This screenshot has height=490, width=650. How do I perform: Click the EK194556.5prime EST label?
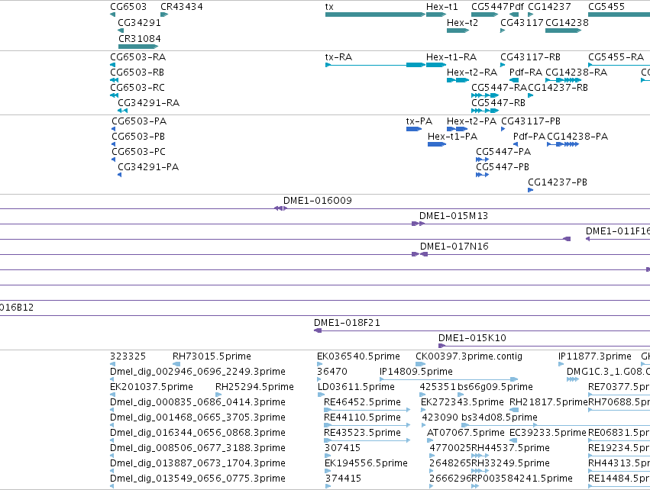pyautogui.click(x=366, y=463)
